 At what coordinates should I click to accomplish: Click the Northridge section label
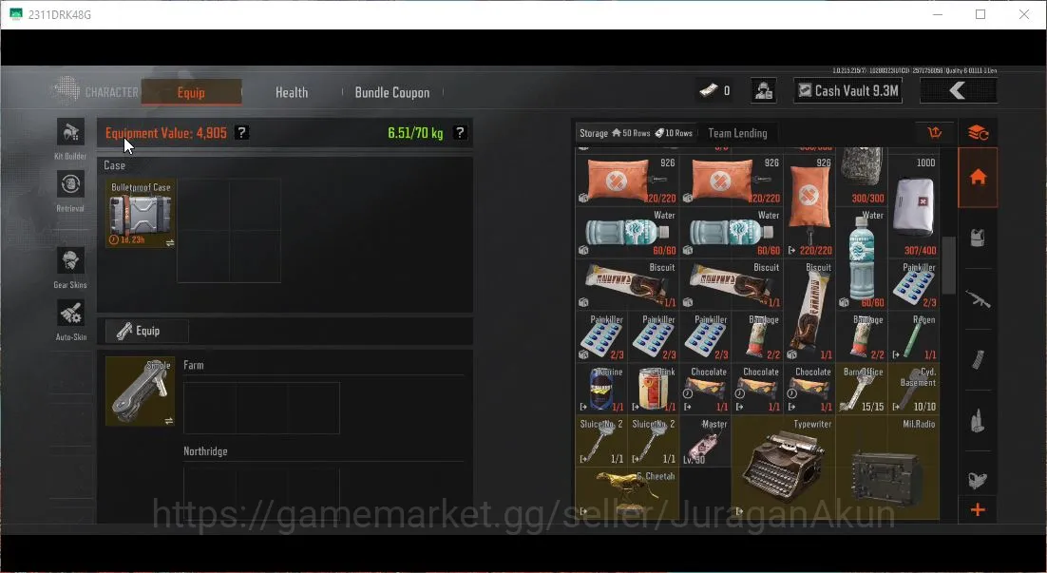(205, 451)
